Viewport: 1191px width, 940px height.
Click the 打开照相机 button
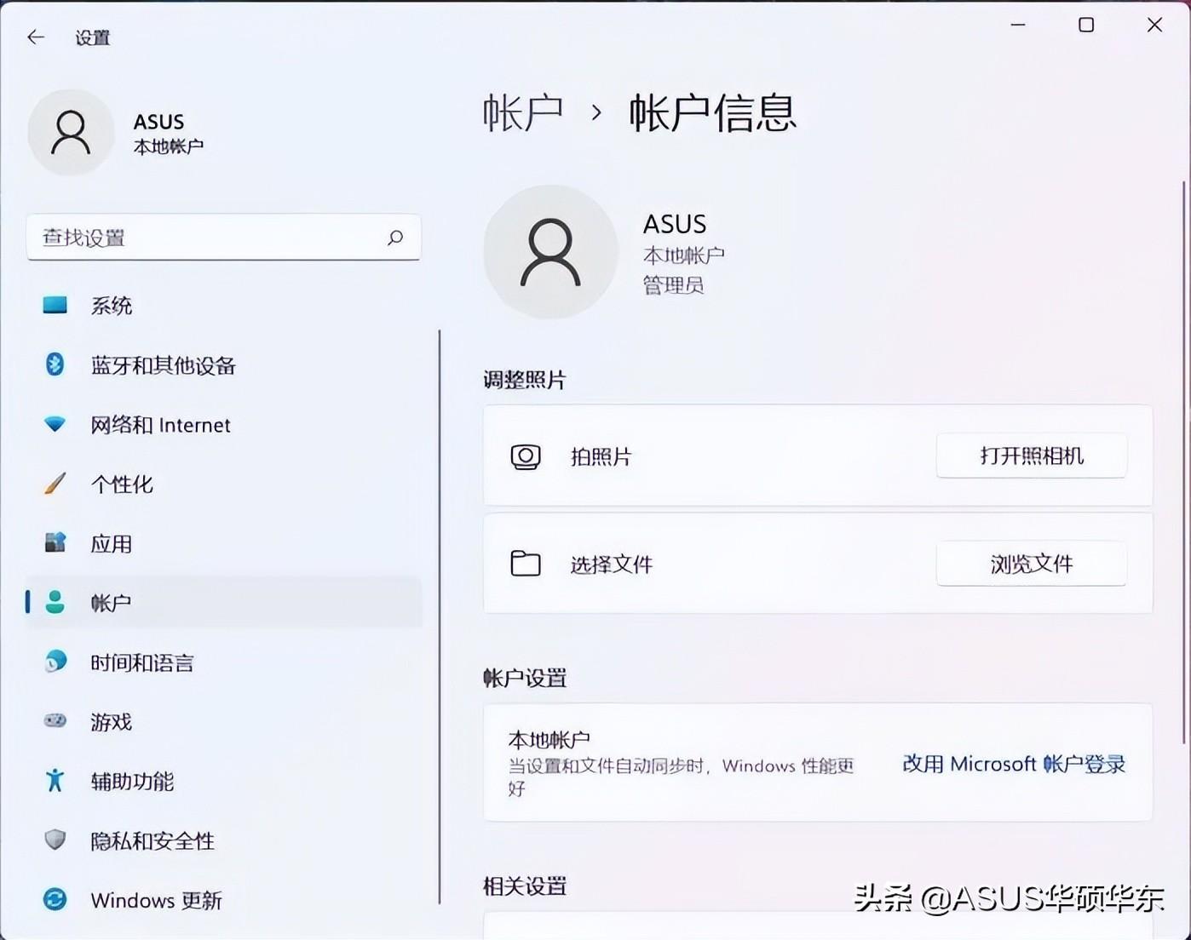pyautogui.click(x=1032, y=456)
